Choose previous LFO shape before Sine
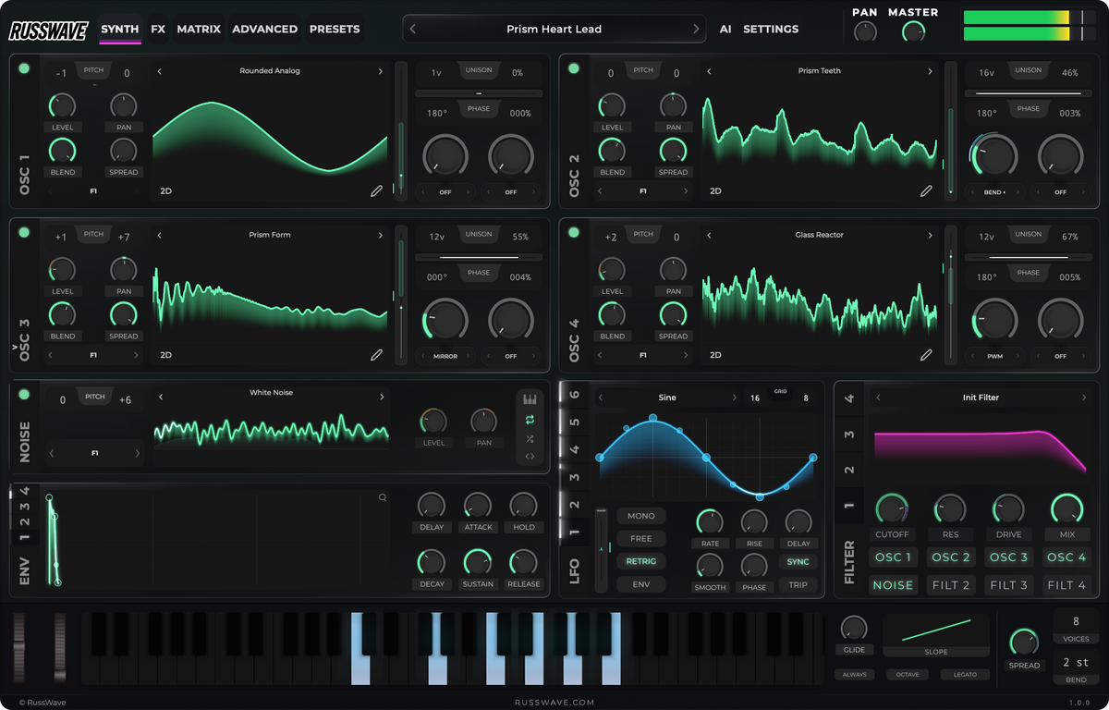Viewport: 1109px width, 710px height. 601,398
